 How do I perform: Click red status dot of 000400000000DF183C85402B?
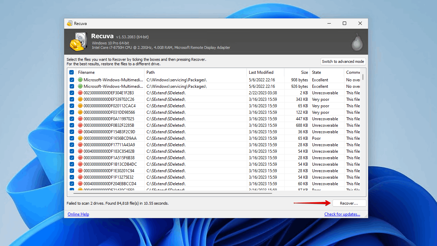pos(80,151)
